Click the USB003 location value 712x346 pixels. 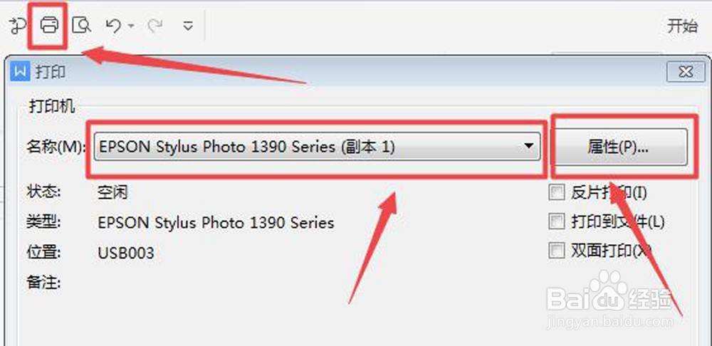(x=126, y=253)
